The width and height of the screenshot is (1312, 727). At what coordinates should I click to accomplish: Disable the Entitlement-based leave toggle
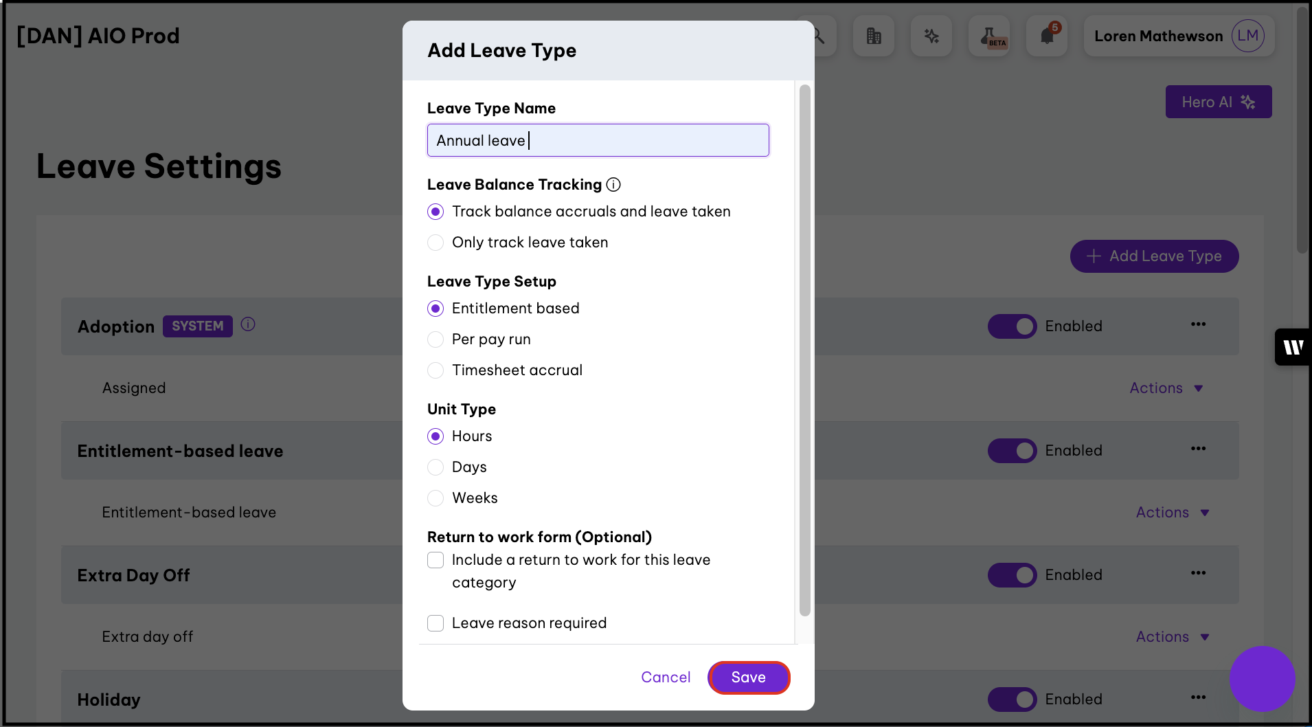click(1012, 451)
